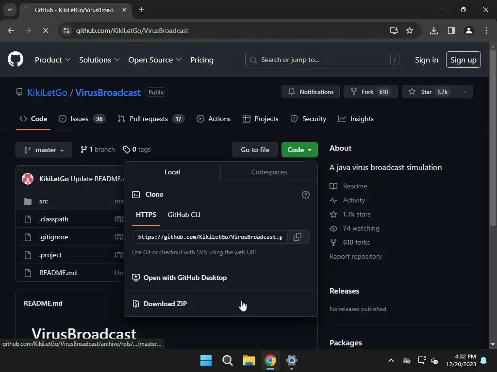Select HTTPS clone method
The height and width of the screenshot is (372, 497).
coord(146,215)
